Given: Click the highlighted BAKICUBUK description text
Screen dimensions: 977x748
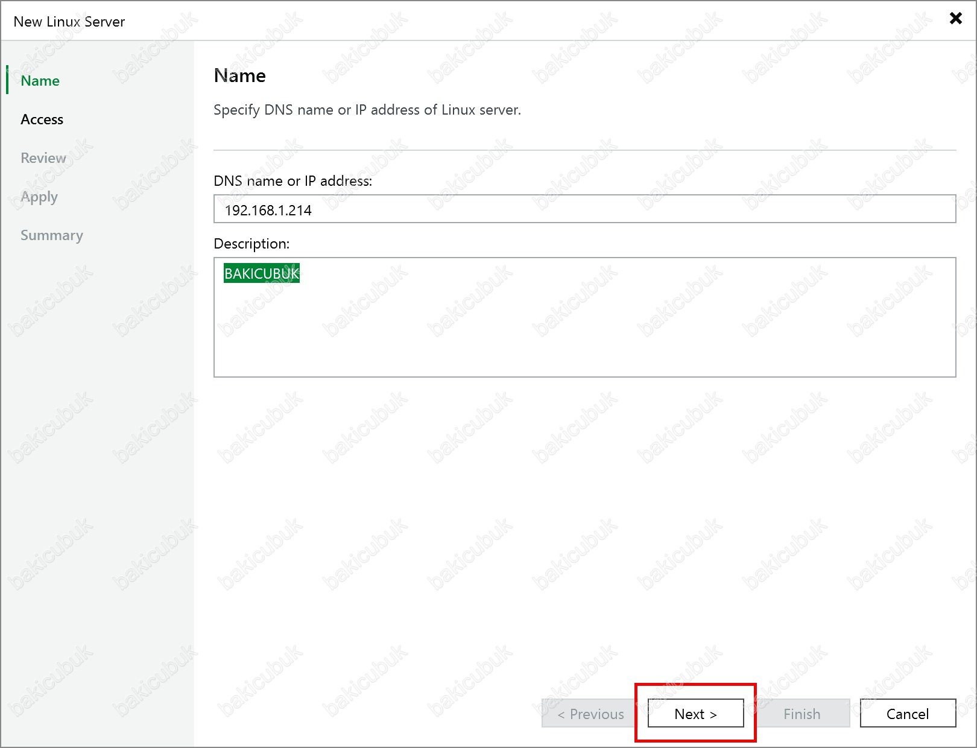Looking at the screenshot, I should 261,273.
